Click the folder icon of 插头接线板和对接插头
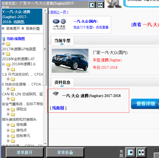Image resolution: width=159 pixels, height=158 pixels. (x=13, y=115)
